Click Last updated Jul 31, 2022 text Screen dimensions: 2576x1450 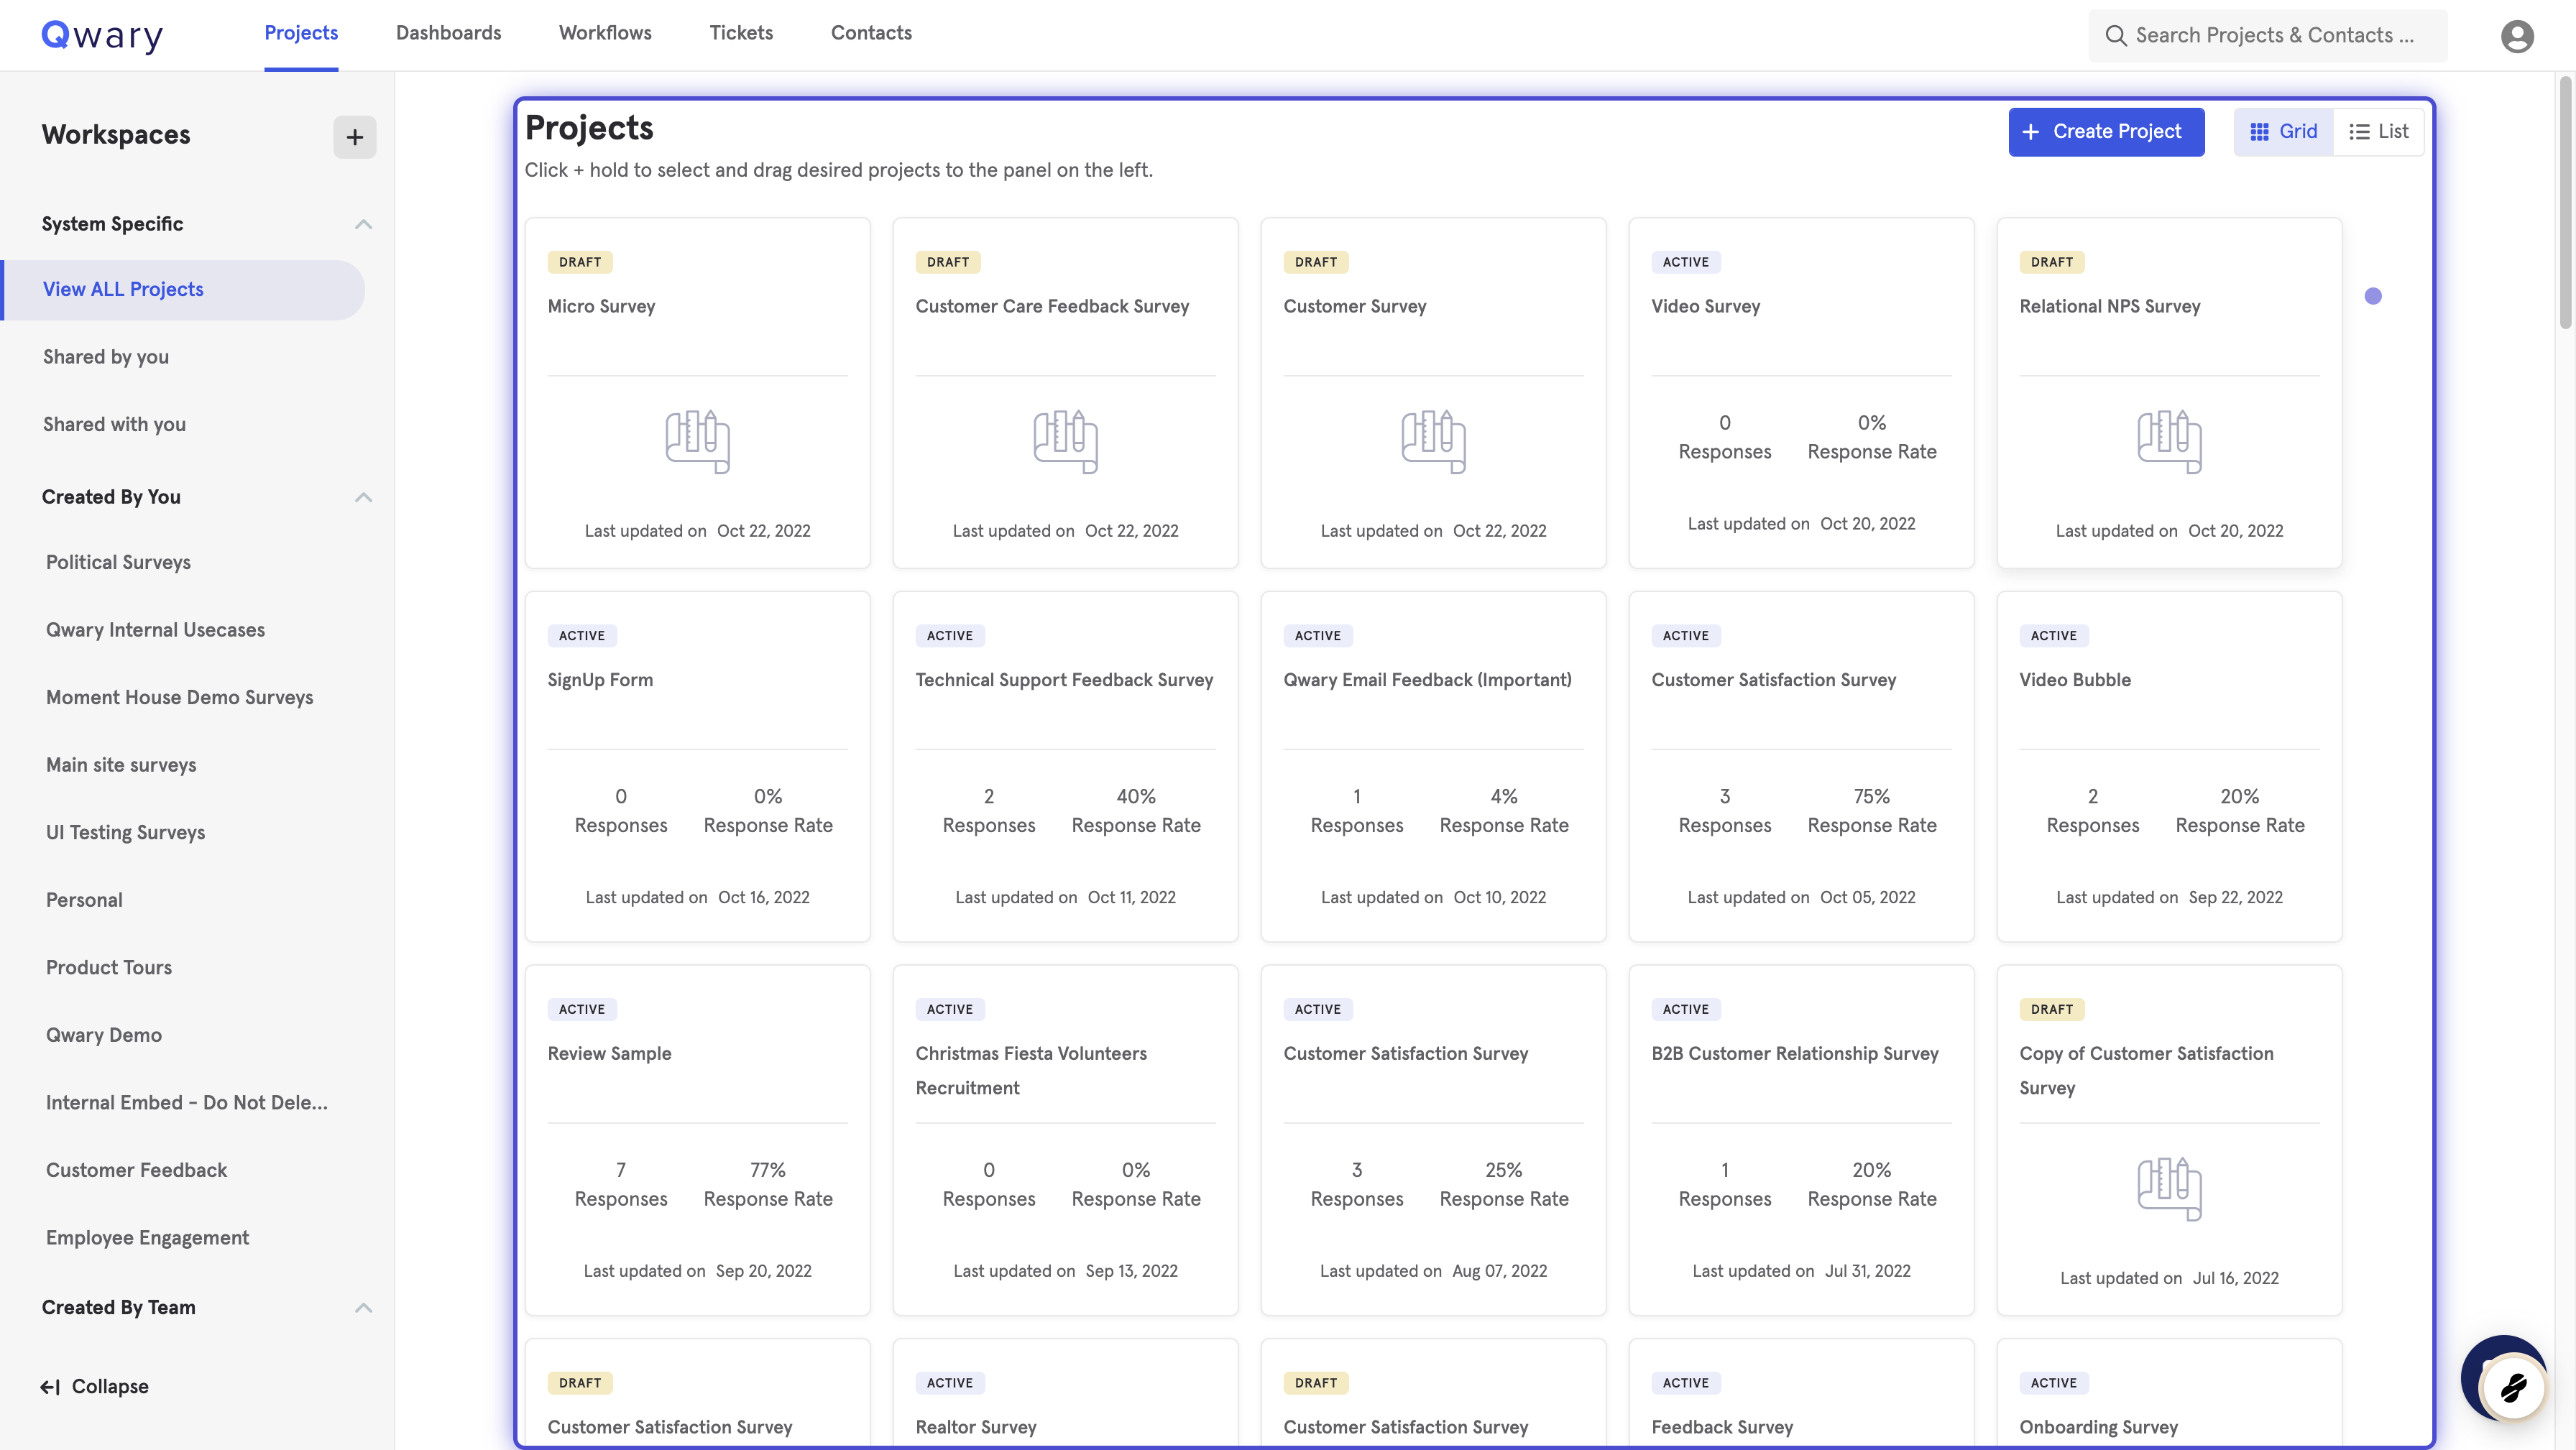pos(1801,1271)
